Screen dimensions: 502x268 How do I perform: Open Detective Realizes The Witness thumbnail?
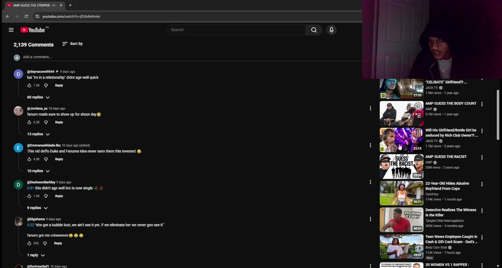click(x=401, y=220)
